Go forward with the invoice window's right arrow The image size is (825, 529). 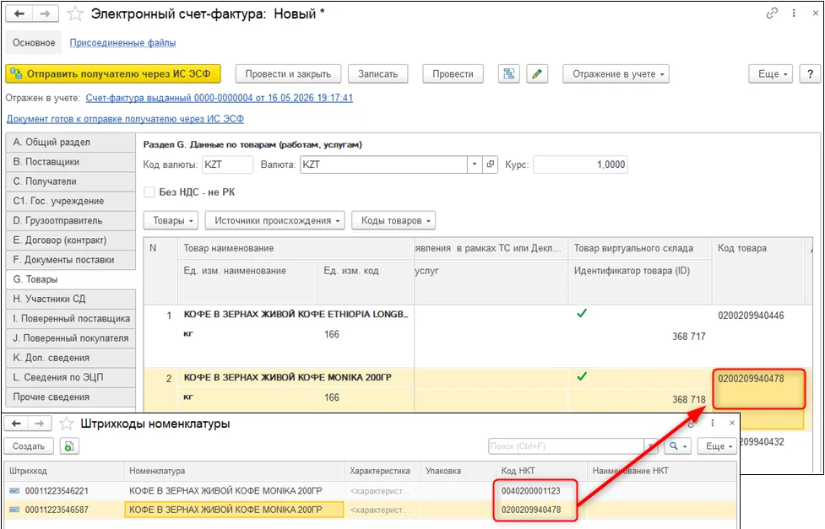click(x=46, y=13)
